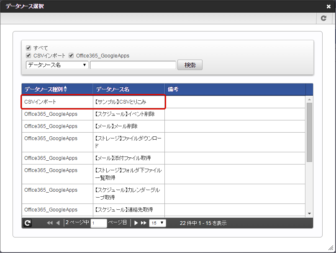Viewport: 336px width, 253px height.
Task: Toggle the すべて checkbox
Action: coord(28,48)
